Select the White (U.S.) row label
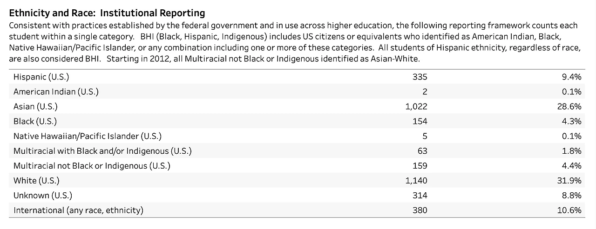This screenshot has height=229, width=596. coord(36,181)
